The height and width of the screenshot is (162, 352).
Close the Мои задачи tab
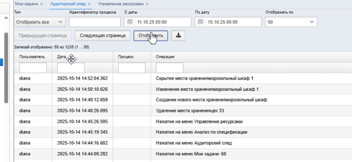(41, 4)
